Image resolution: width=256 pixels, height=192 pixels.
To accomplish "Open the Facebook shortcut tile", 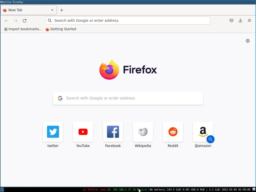I will pyautogui.click(x=113, y=132).
